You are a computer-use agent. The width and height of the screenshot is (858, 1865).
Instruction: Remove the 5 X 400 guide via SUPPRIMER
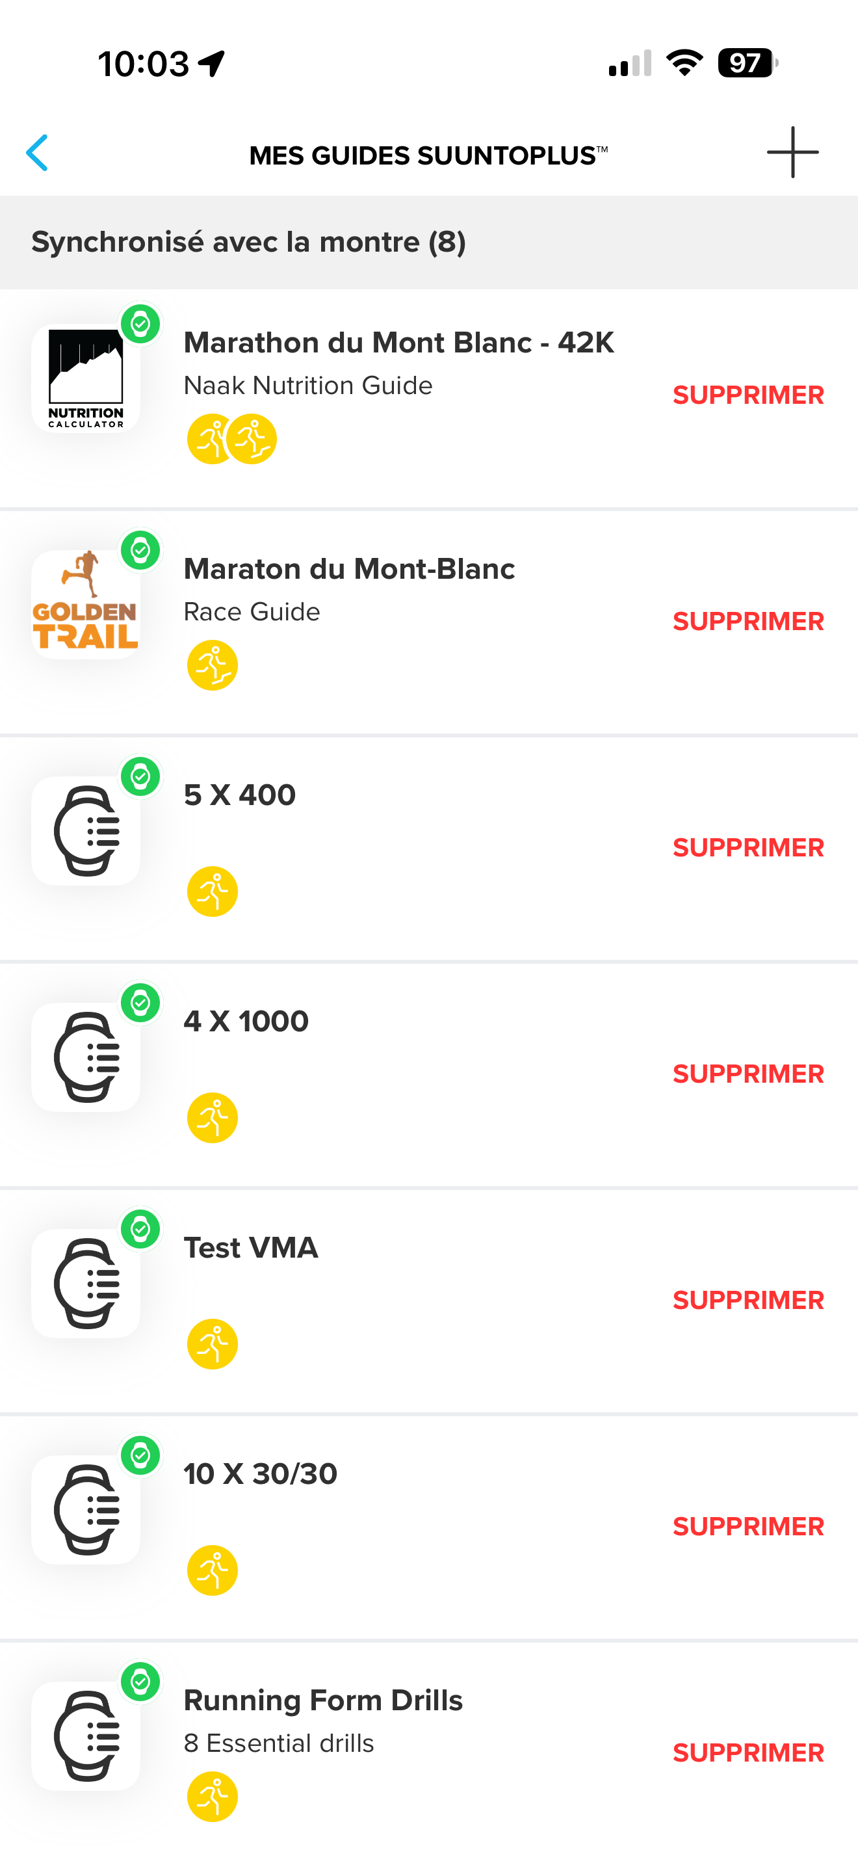[748, 847]
